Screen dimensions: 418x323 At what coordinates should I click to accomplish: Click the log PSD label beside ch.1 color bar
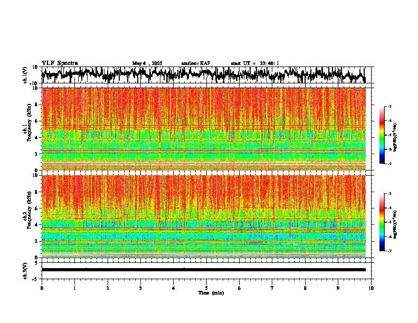pyautogui.click(x=395, y=137)
